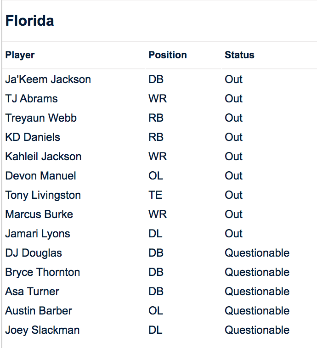Click the Position column header
The height and width of the screenshot is (348, 317).
tap(168, 55)
